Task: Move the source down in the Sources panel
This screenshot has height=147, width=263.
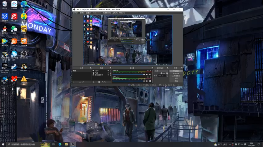Action: tap(105, 82)
